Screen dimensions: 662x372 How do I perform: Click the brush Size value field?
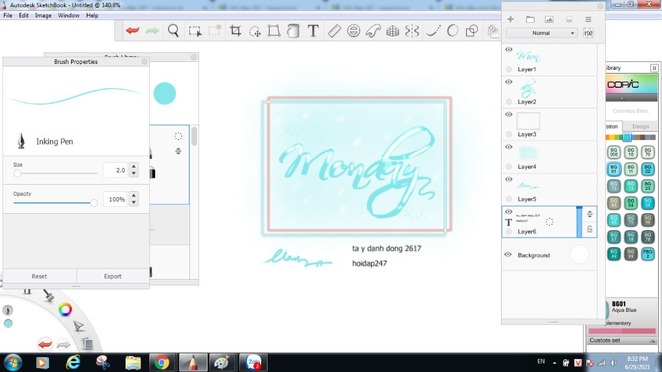(x=115, y=170)
